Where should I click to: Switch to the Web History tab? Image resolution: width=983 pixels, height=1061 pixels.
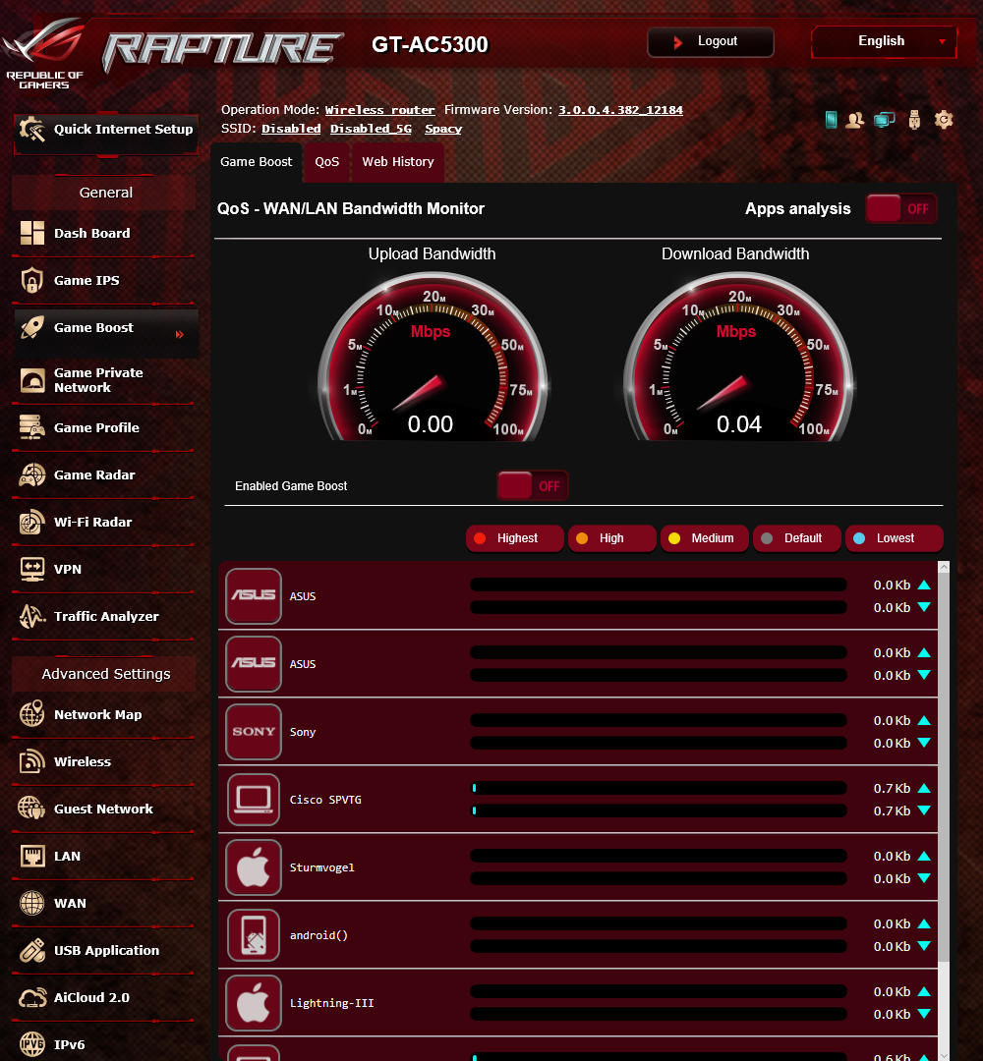tap(397, 162)
